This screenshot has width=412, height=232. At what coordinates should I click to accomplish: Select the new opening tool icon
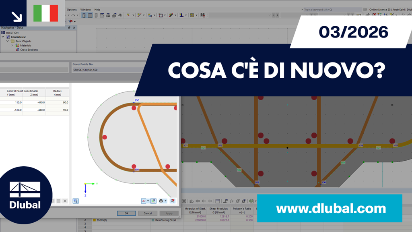tap(161, 15)
